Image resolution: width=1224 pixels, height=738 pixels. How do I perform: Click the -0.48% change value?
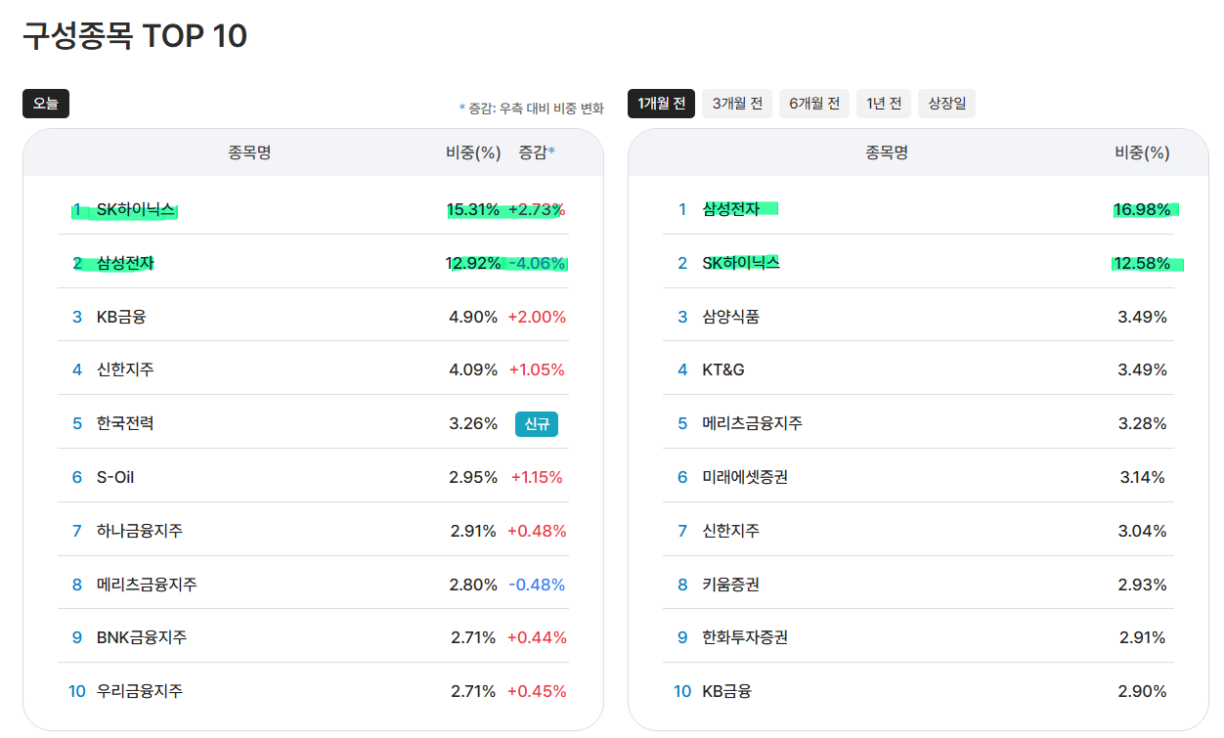click(x=537, y=585)
